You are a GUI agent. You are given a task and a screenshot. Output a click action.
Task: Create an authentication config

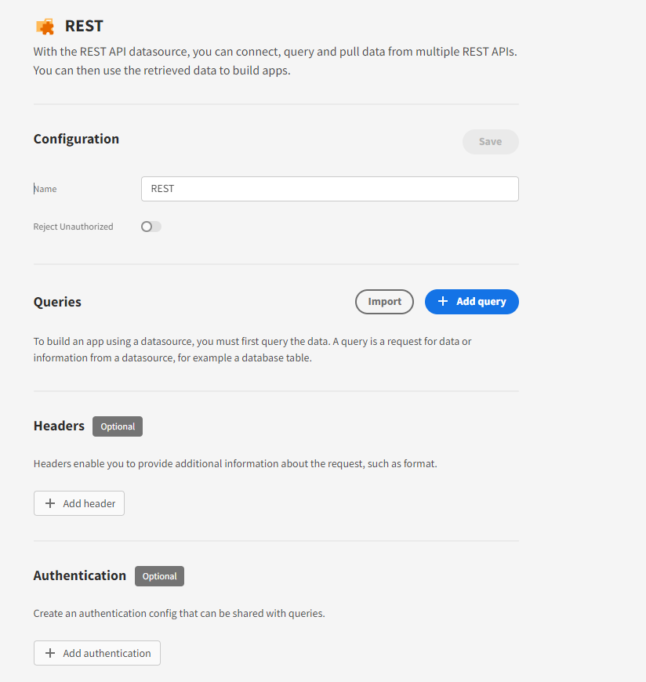pyautogui.click(x=96, y=652)
